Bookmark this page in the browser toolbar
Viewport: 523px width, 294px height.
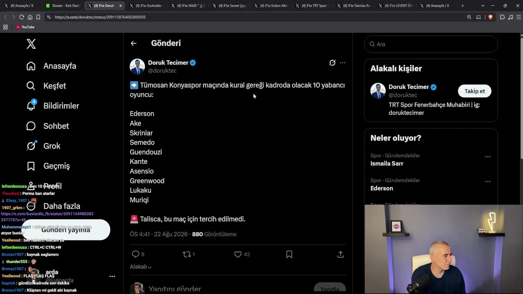(x=38, y=17)
